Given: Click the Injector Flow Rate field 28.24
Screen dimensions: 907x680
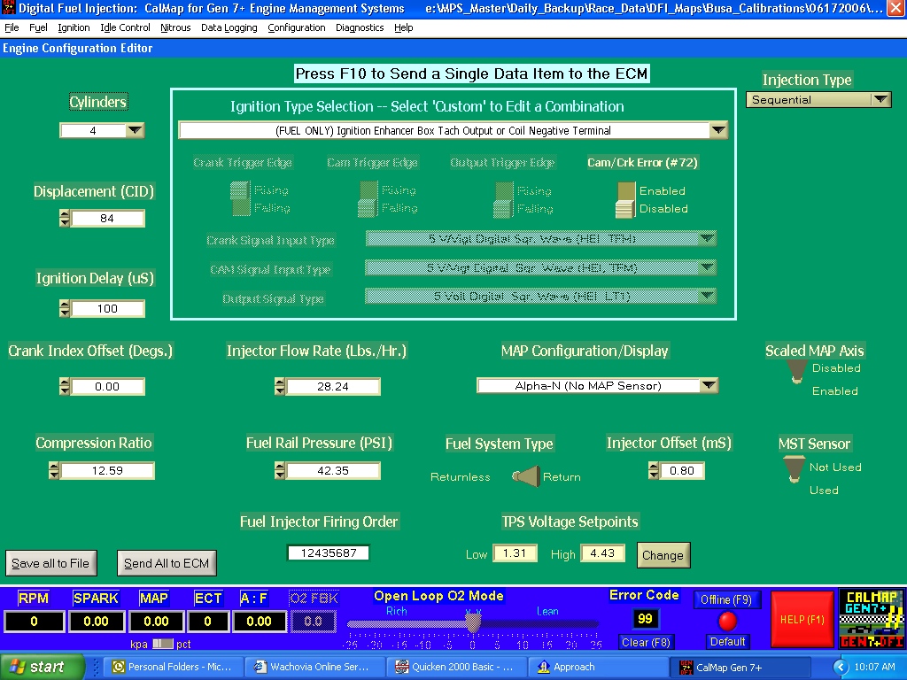Looking at the screenshot, I should click(x=333, y=386).
